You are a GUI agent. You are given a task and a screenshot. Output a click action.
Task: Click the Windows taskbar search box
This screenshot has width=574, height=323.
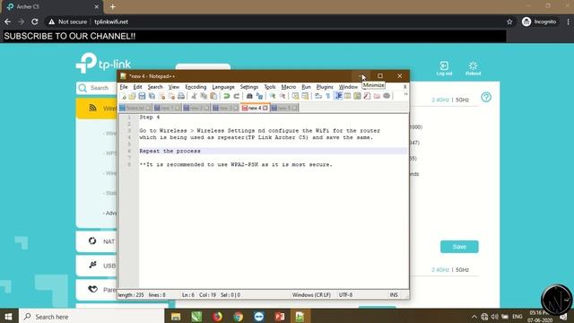(91, 317)
